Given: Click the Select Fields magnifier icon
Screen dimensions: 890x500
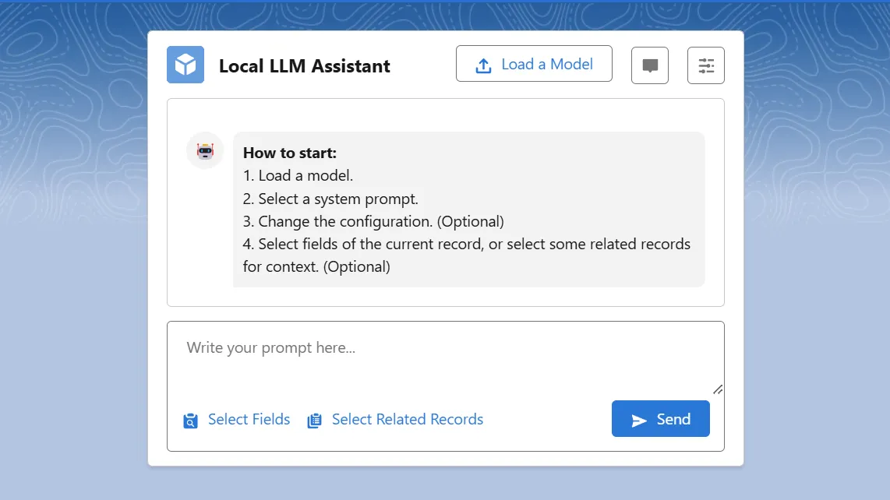Looking at the screenshot, I should 189,420.
